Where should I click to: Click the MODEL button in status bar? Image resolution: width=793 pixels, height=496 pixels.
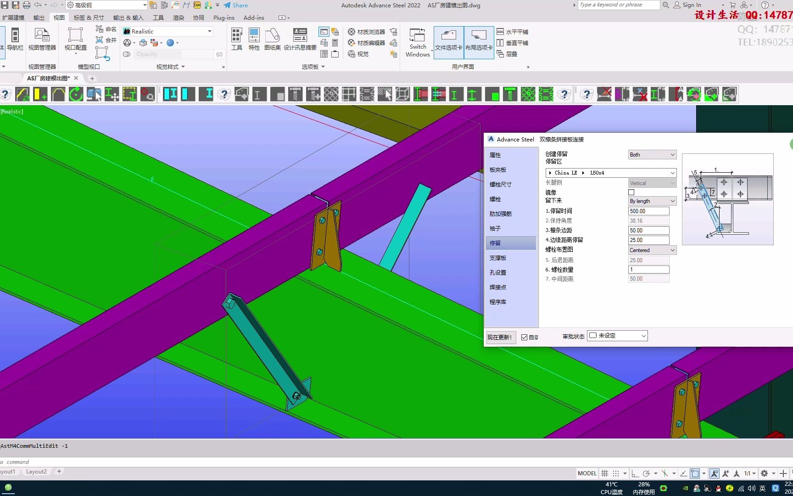(587, 473)
